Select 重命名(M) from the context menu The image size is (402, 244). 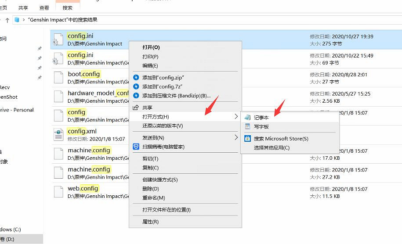click(153, 198)
